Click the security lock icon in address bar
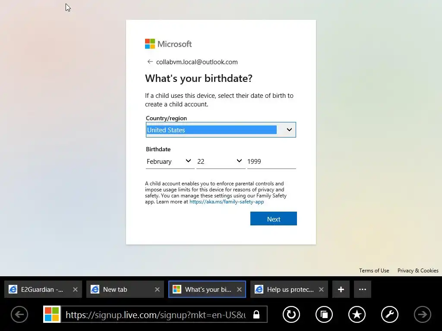 [256, 314]
